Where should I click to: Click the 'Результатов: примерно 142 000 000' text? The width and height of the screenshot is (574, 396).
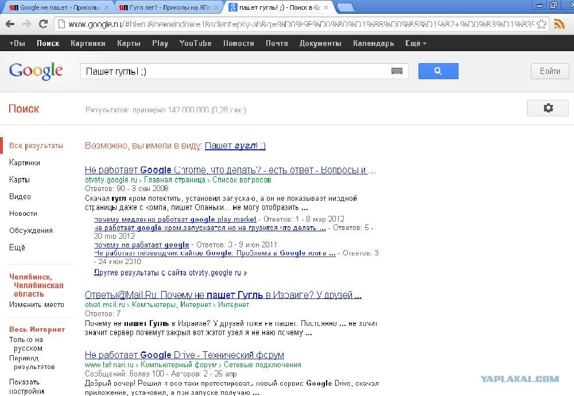tap(165, 110)
